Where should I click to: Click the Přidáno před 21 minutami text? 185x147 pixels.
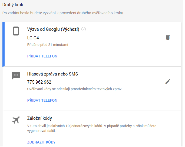[x=48, y=45]
